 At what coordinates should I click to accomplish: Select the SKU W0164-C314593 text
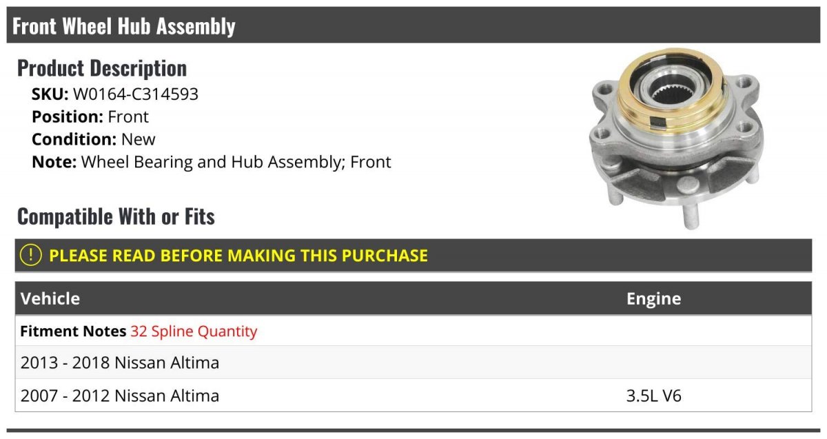coord(115,94)
